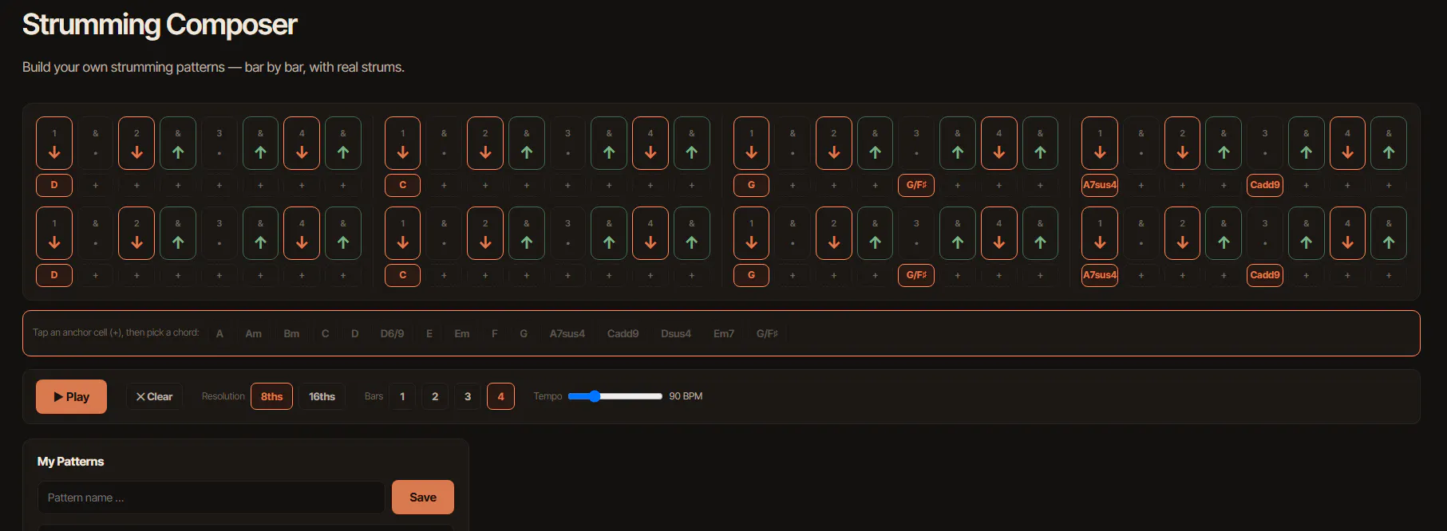Toggle beat 1 down-strum above bottom-row C chord
Screen dimensions: 1447x531
tap(403, 234)
